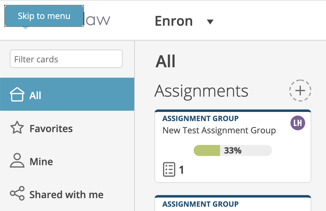Click the Assignments section heading
Screen dimensions: 326x211
[201, 91]
